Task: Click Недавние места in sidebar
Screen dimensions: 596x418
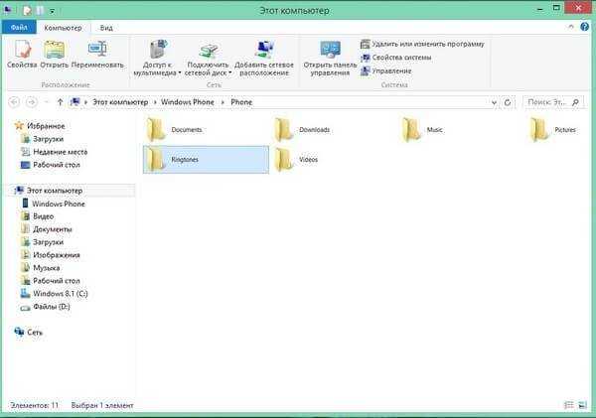Action: click(x=60, y=152)
